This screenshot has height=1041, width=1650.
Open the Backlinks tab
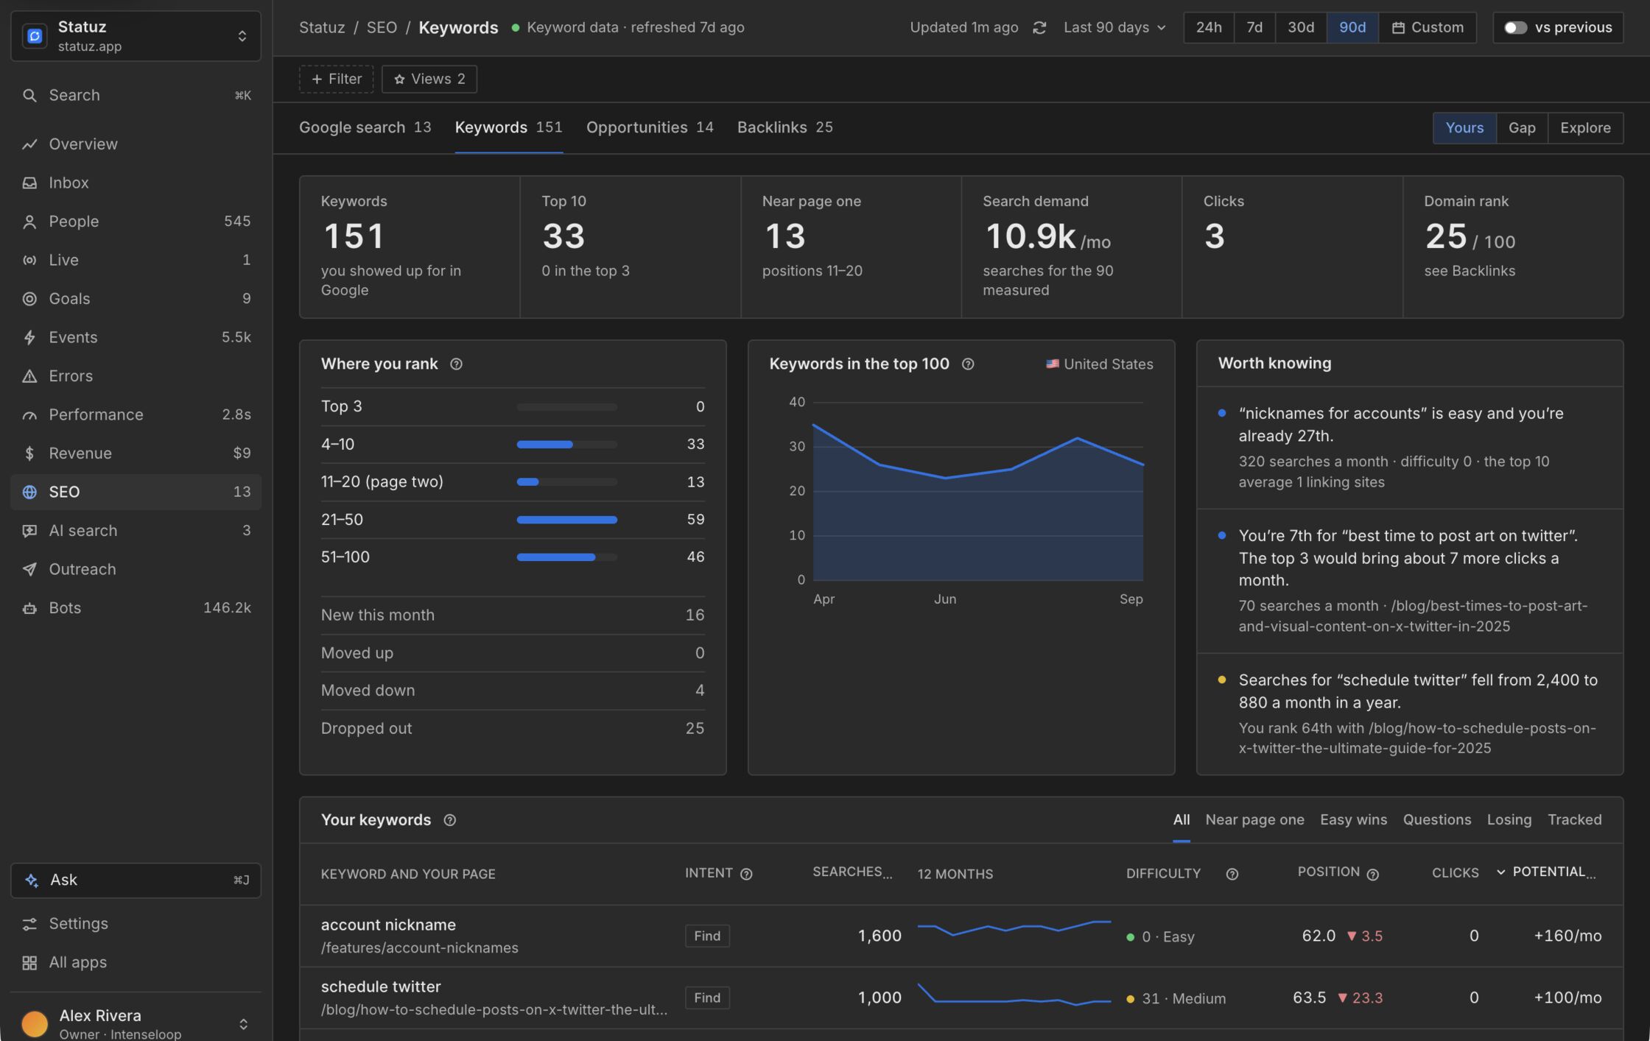click(x=784, y=127)
